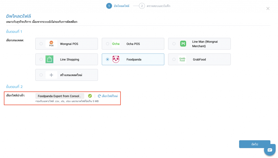This screenshot has width=278, height=158.
Task: Click the ถัดไป next button
Action: [x=255, y=144]
